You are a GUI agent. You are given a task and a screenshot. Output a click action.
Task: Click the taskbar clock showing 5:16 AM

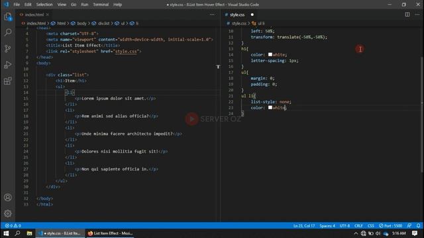click(399, 233)
